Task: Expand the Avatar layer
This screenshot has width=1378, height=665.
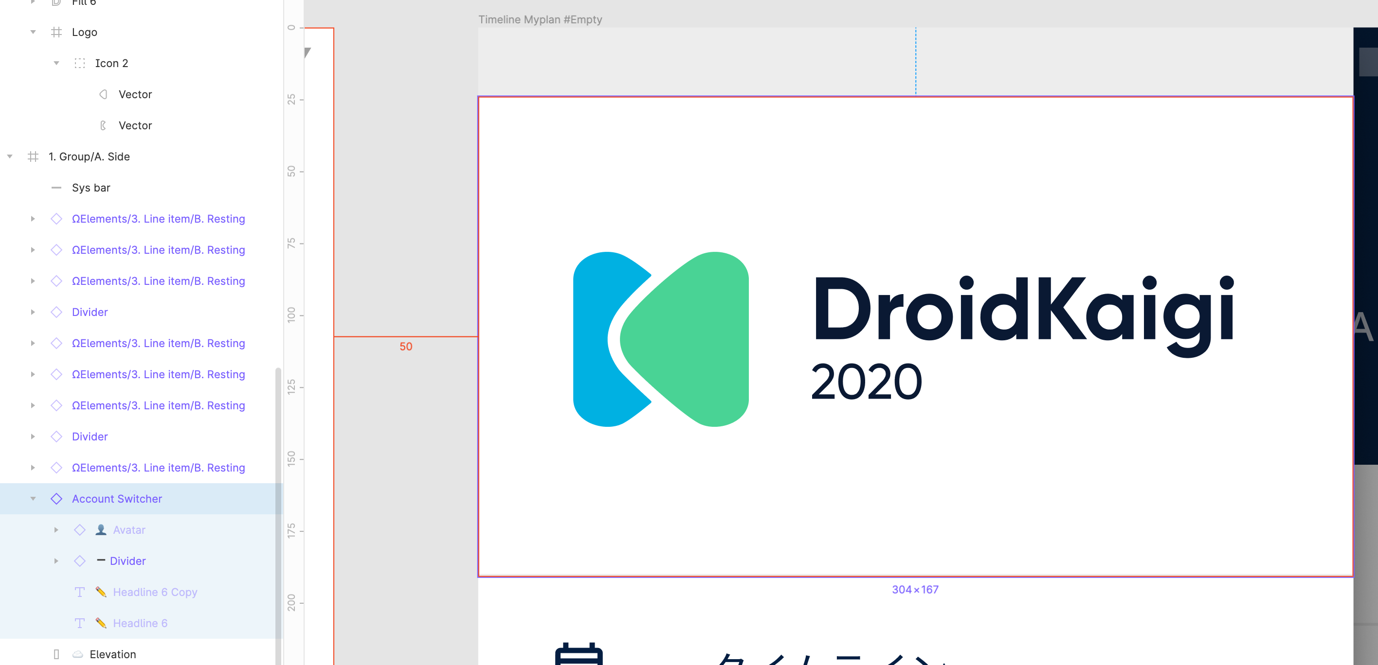Action: point(56,530)
